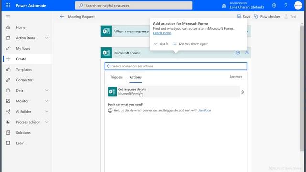Click the Connectors plug icon

[x=8, y=80]
